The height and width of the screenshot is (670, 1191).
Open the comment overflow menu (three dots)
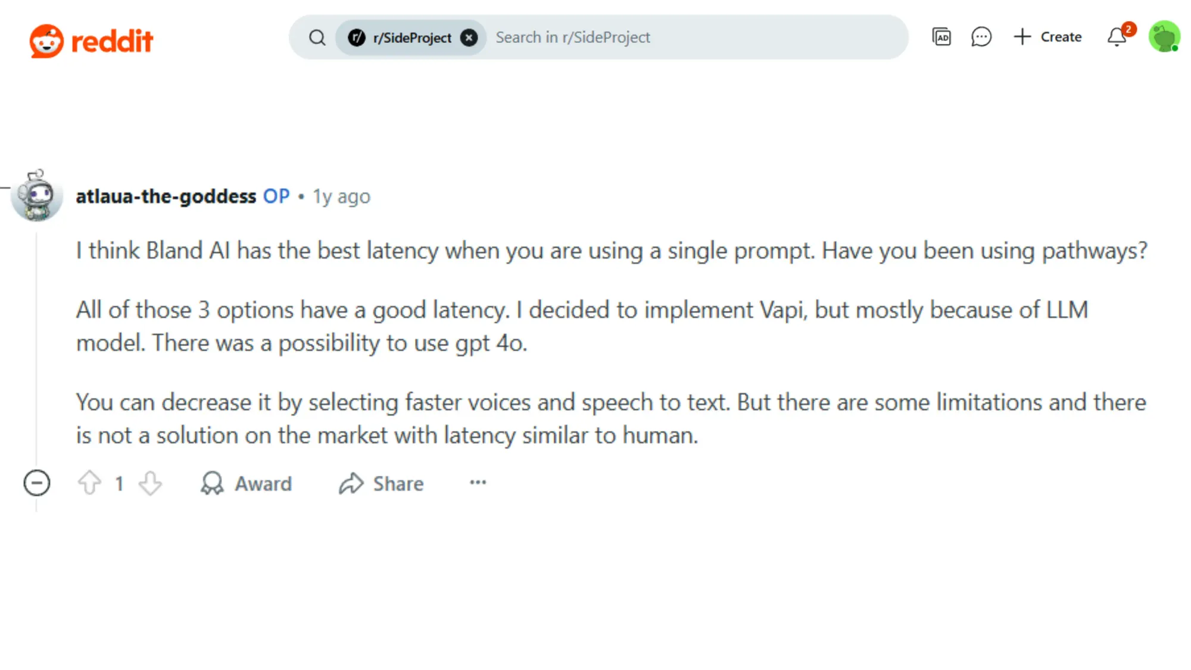coord(477,483)
